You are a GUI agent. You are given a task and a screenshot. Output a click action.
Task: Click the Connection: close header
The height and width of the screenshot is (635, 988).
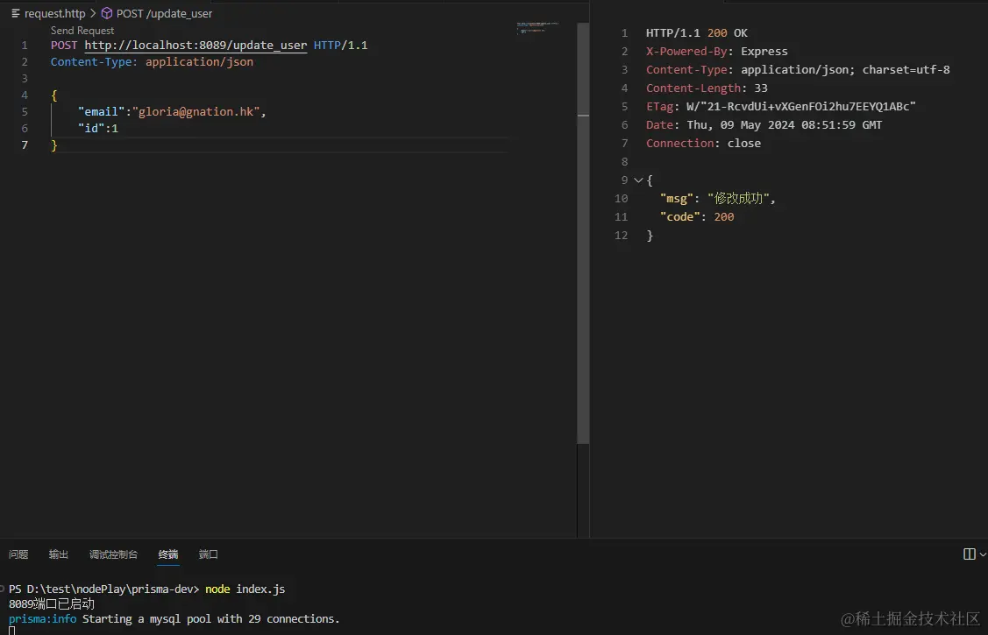point(703,143)
